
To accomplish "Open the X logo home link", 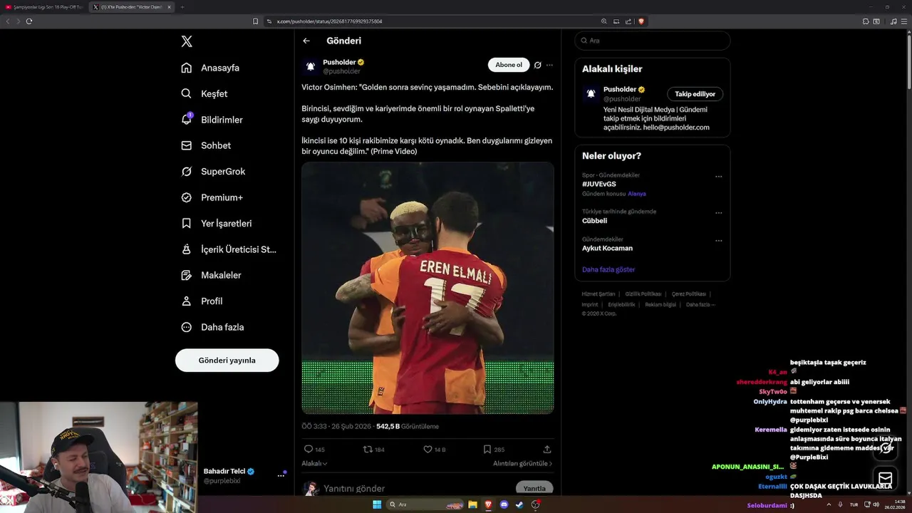I will [187, 41].
